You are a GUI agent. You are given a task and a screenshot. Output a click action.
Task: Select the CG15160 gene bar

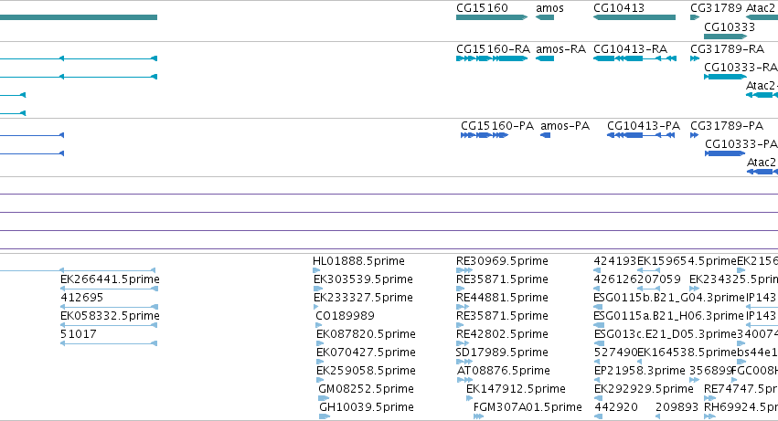pos(492,17)
